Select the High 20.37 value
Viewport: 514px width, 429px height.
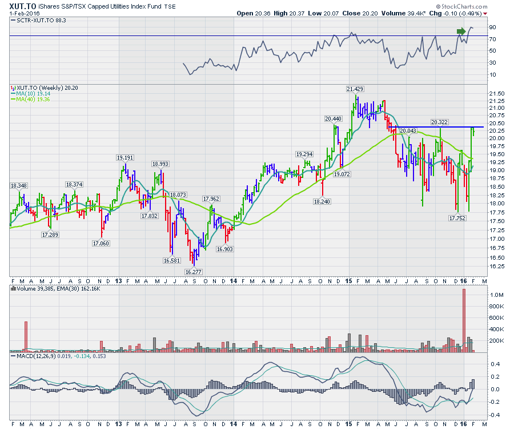[289, 14]
